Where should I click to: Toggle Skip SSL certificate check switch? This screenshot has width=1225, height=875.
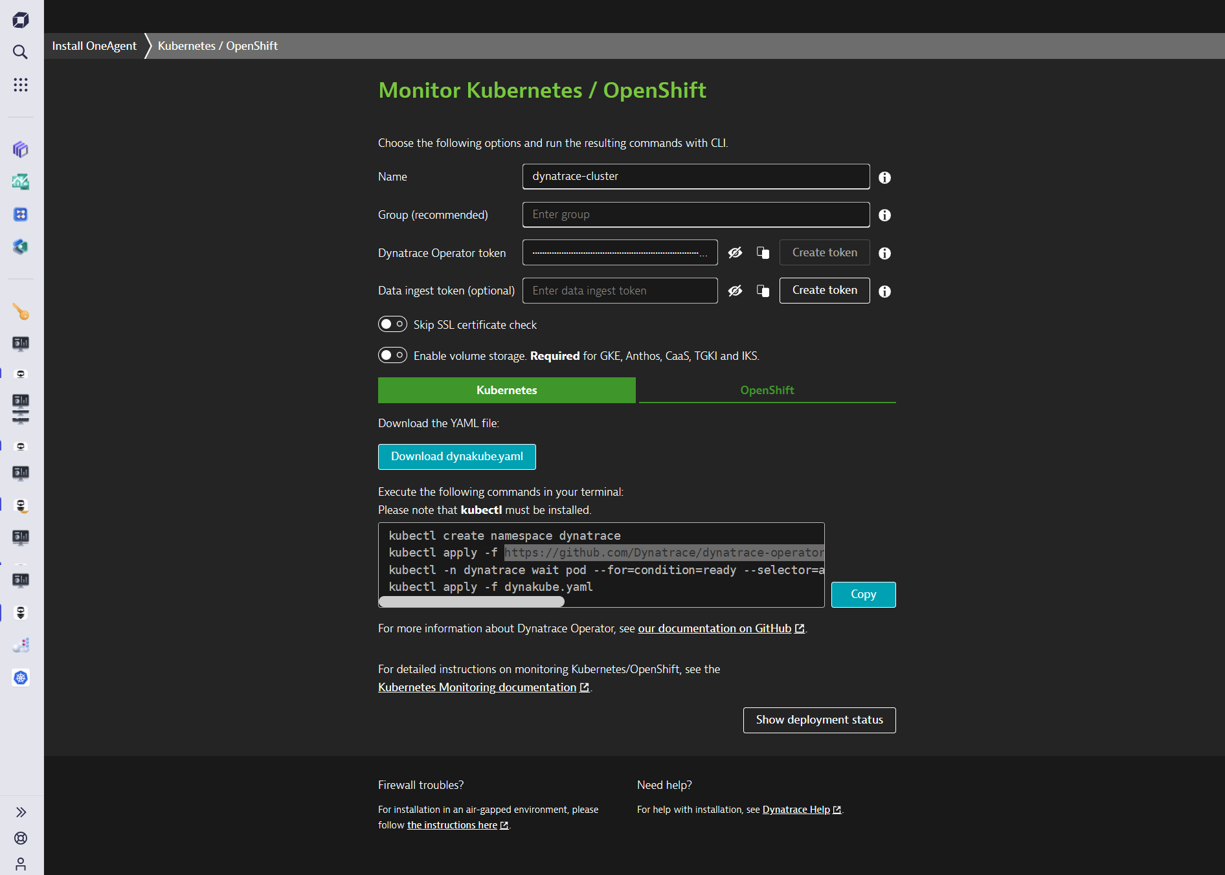click(392, 324)
